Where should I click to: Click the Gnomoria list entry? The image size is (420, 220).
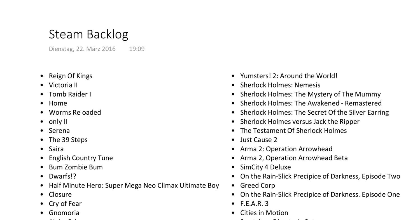pos(64,213)
